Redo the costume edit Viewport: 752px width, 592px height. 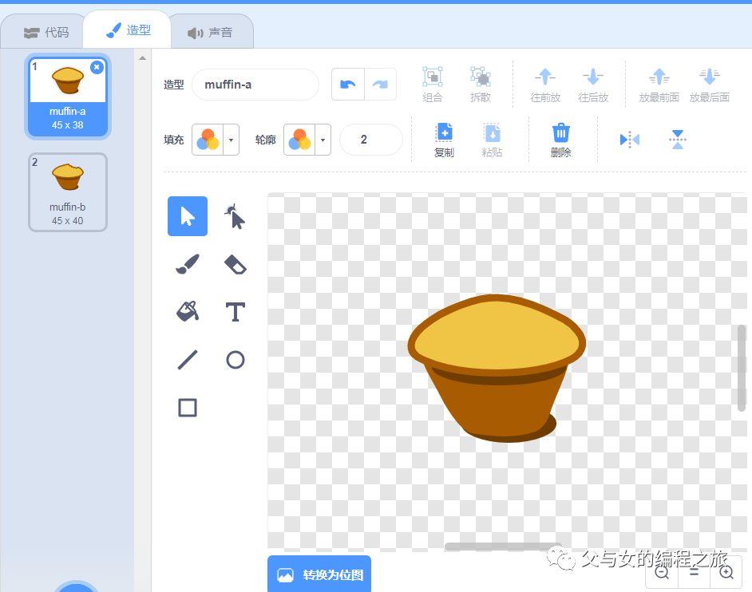(380, 85)
